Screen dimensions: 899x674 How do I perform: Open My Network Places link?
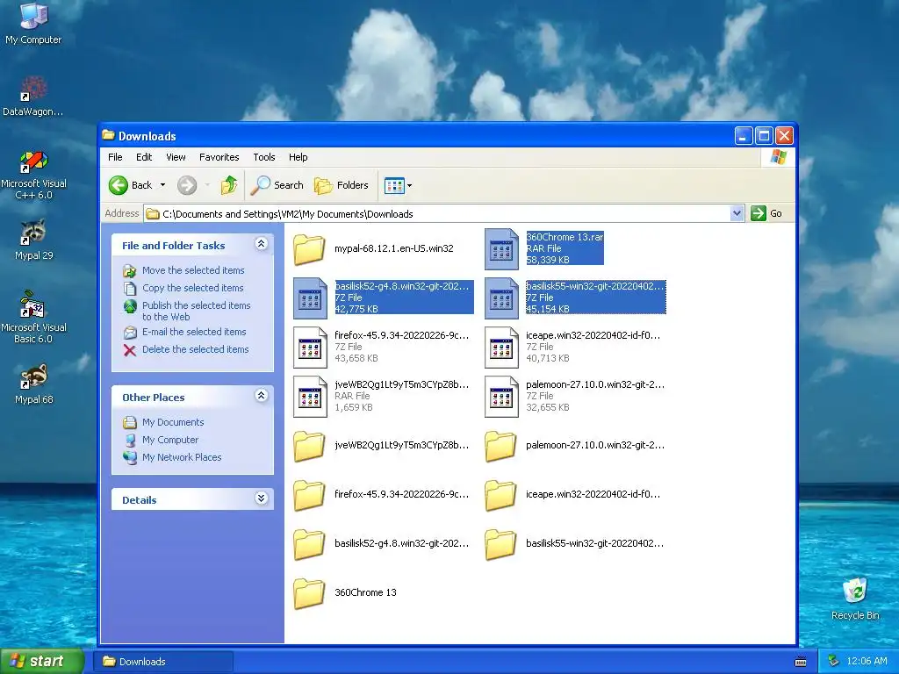181,457
